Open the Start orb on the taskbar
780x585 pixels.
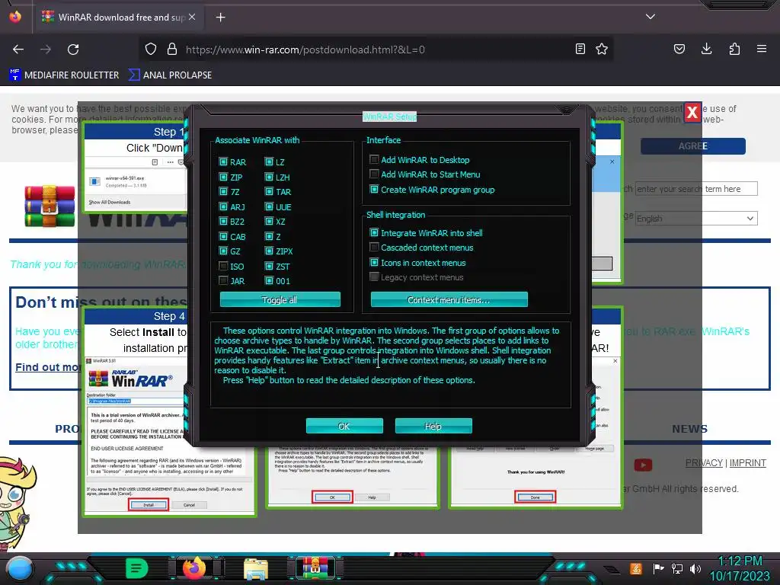[x=19, y=568]
